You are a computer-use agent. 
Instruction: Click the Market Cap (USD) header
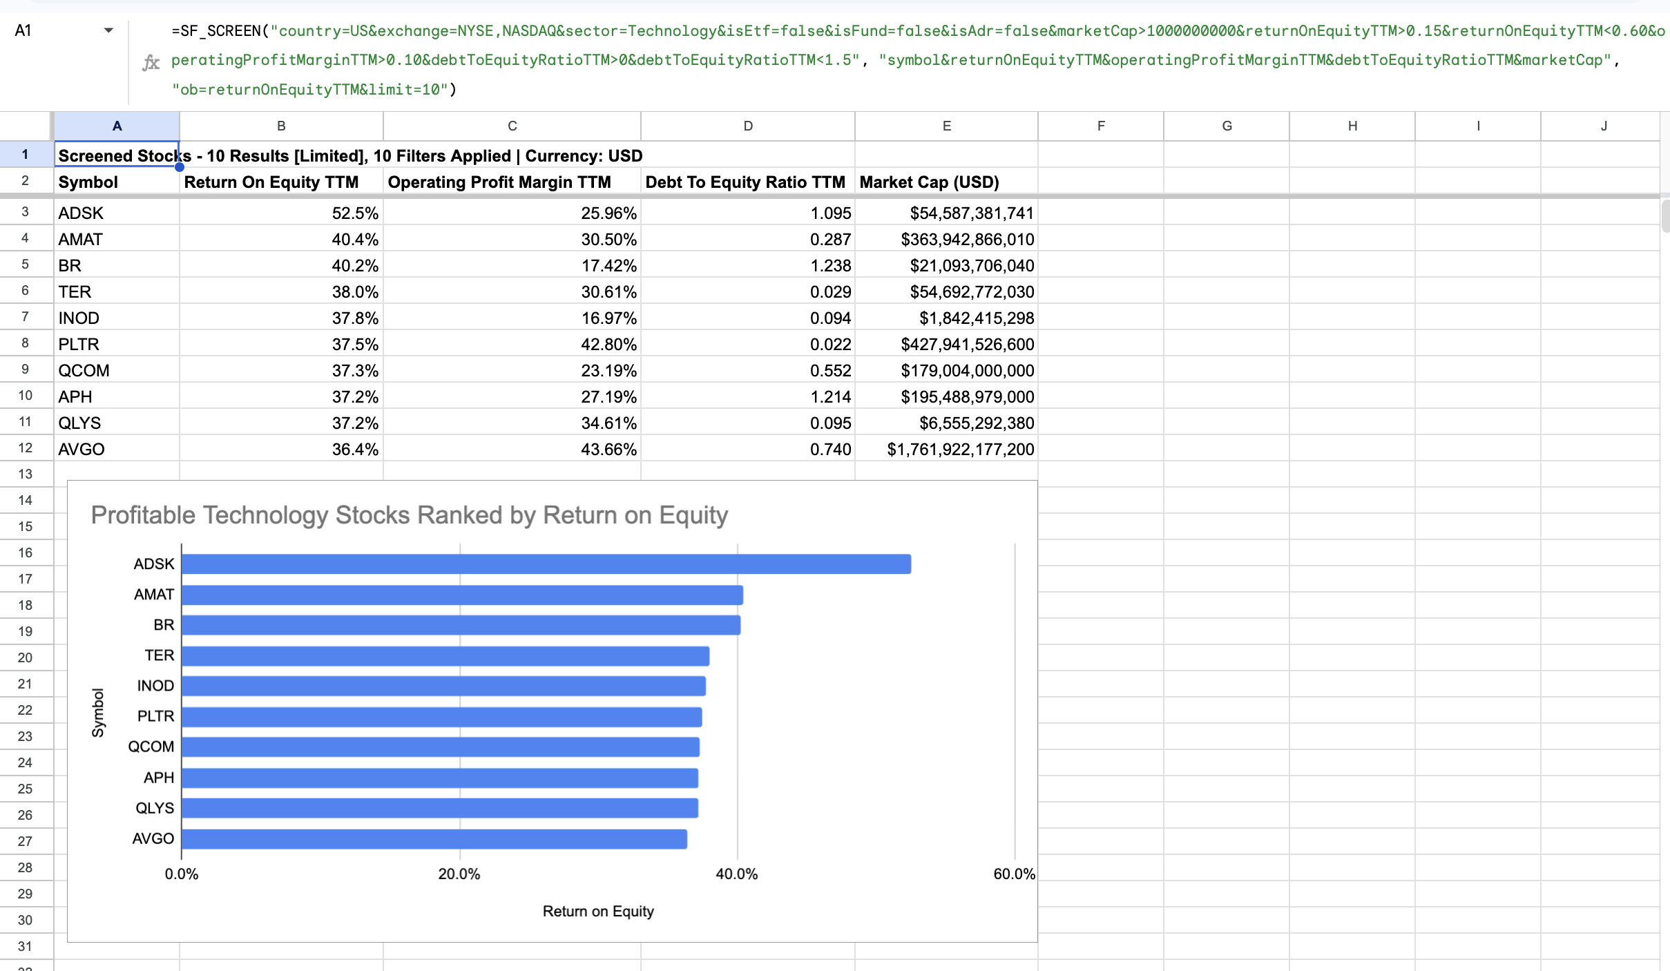(x=946, y=182)
